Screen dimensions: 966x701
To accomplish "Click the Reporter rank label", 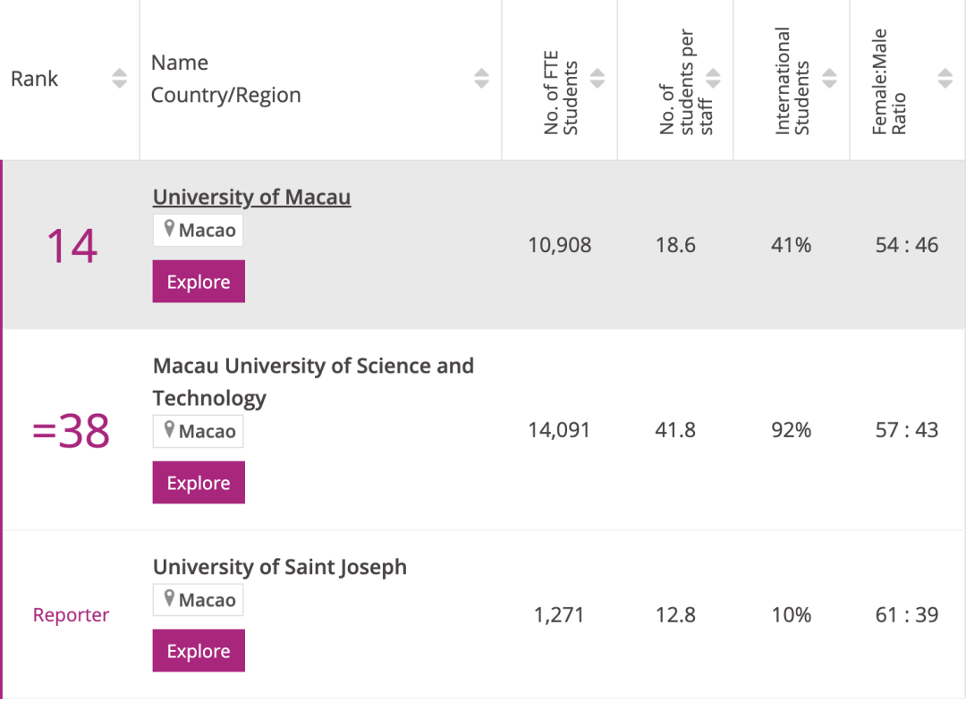I will [71, 615].
